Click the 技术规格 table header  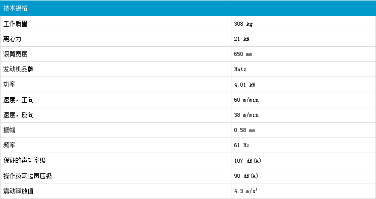point(15,8)
